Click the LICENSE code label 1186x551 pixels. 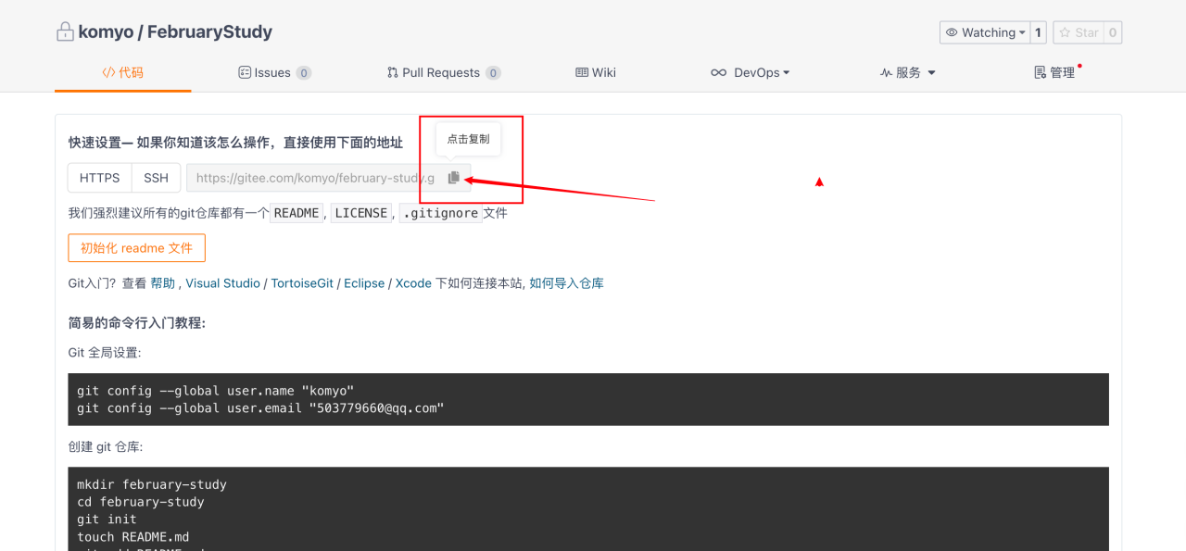pos(361,213)
